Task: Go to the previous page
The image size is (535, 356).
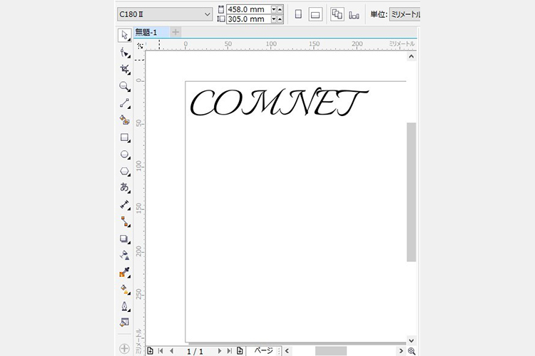Action: (x=172, y=351)
